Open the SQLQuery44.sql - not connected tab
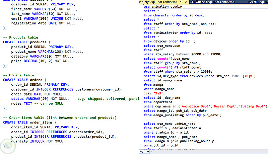This screenshot has width=268, height=154. click(x=212, y=2)
